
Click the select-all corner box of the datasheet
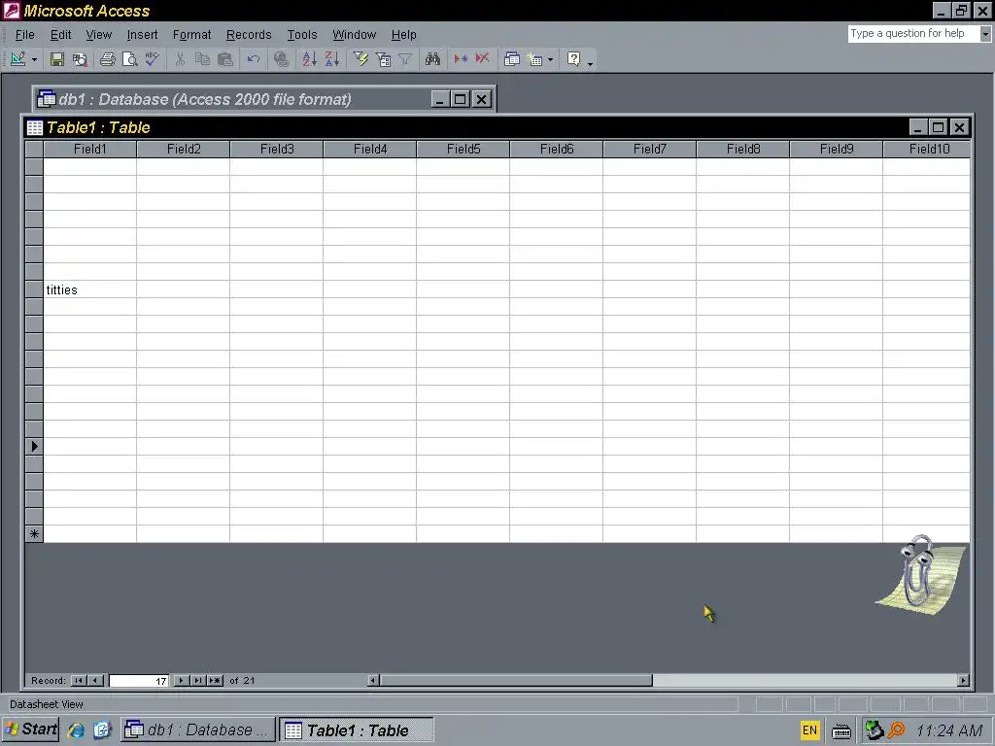[x=34, y=149]
